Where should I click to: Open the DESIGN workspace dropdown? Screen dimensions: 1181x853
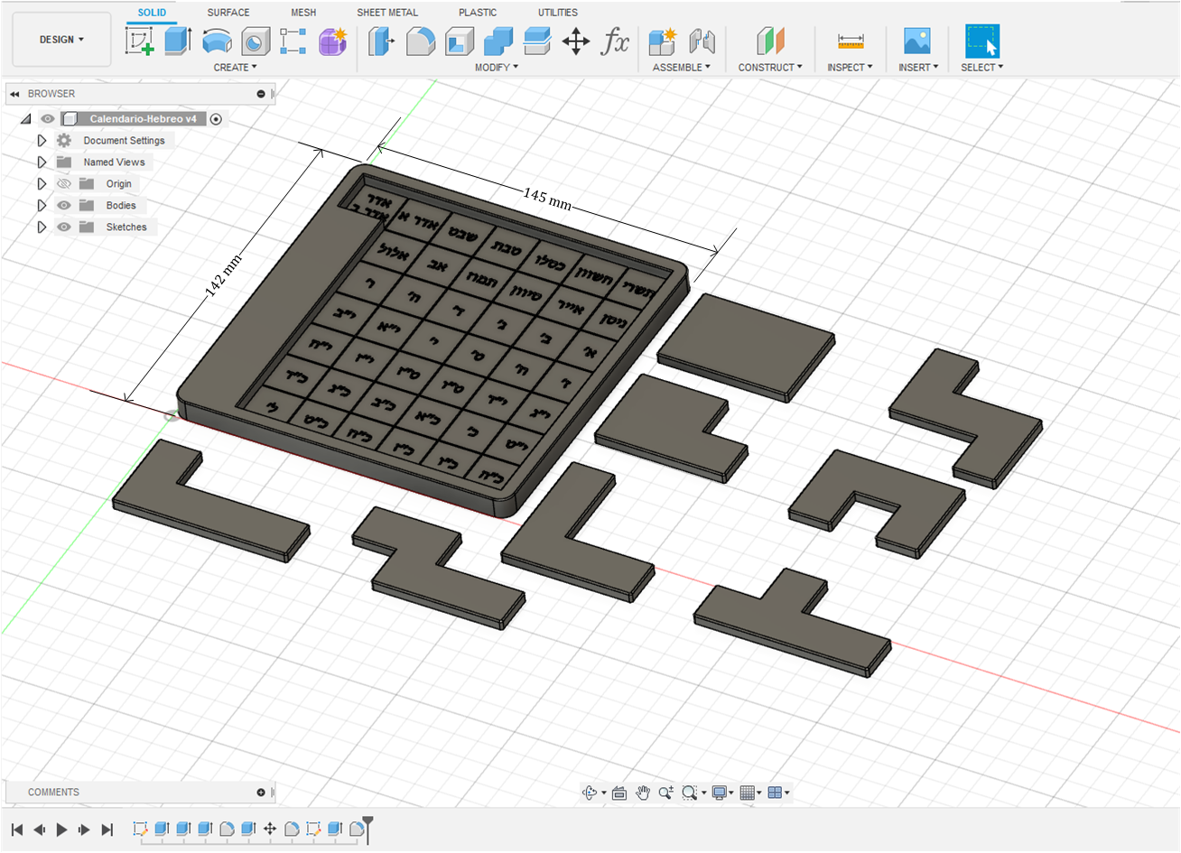[61, 40]
